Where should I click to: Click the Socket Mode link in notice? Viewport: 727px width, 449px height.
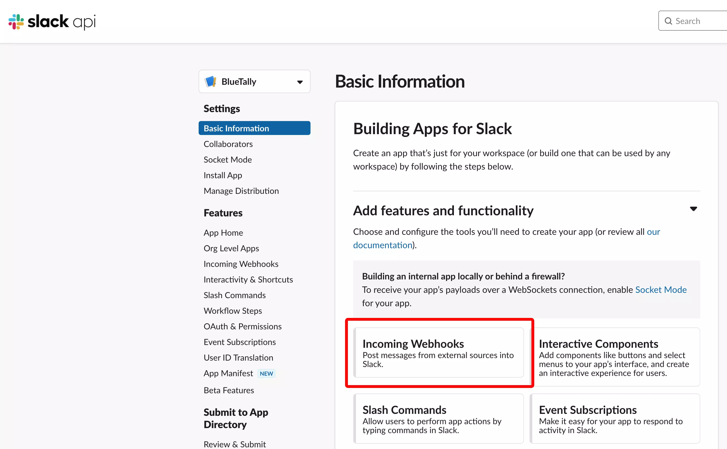pos(661,290)
